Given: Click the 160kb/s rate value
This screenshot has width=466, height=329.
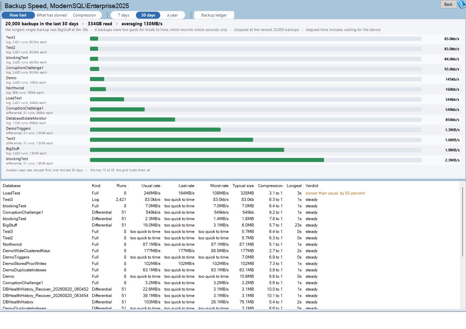Looking at the screenshot, I should [452, 89].
